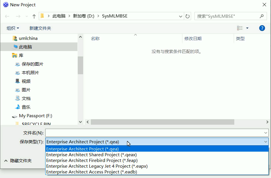271x178 pixels.
Task: Click file list horizontal scrollbar thumb
Action: (x=163, y=122)
